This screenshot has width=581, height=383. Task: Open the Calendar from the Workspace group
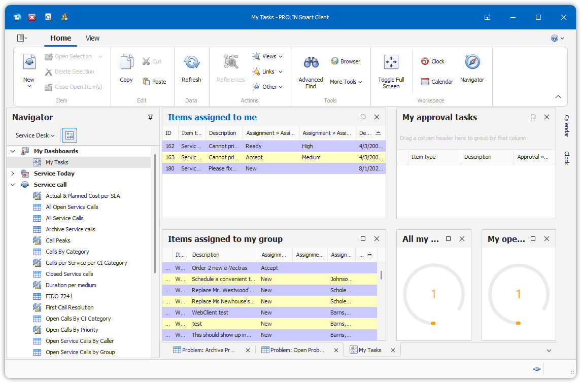[x=437, y=82]
